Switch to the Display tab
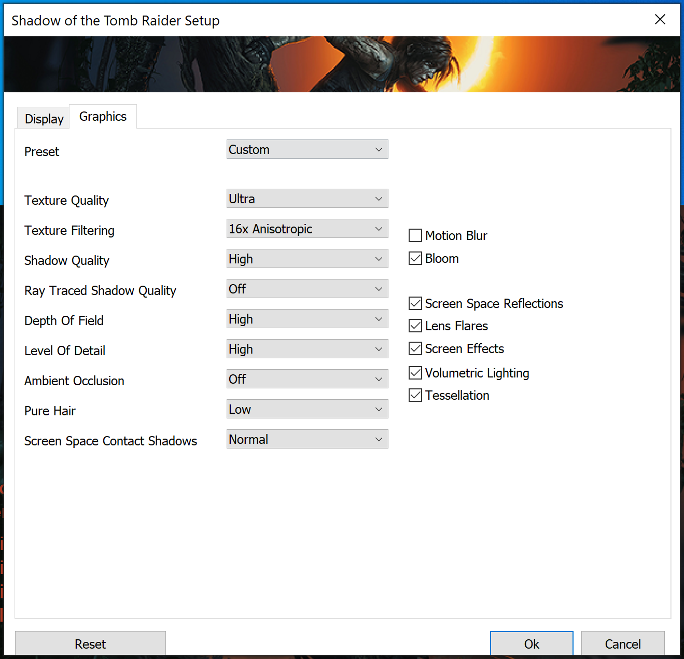684x659 pixels. (x=44, y=119)
